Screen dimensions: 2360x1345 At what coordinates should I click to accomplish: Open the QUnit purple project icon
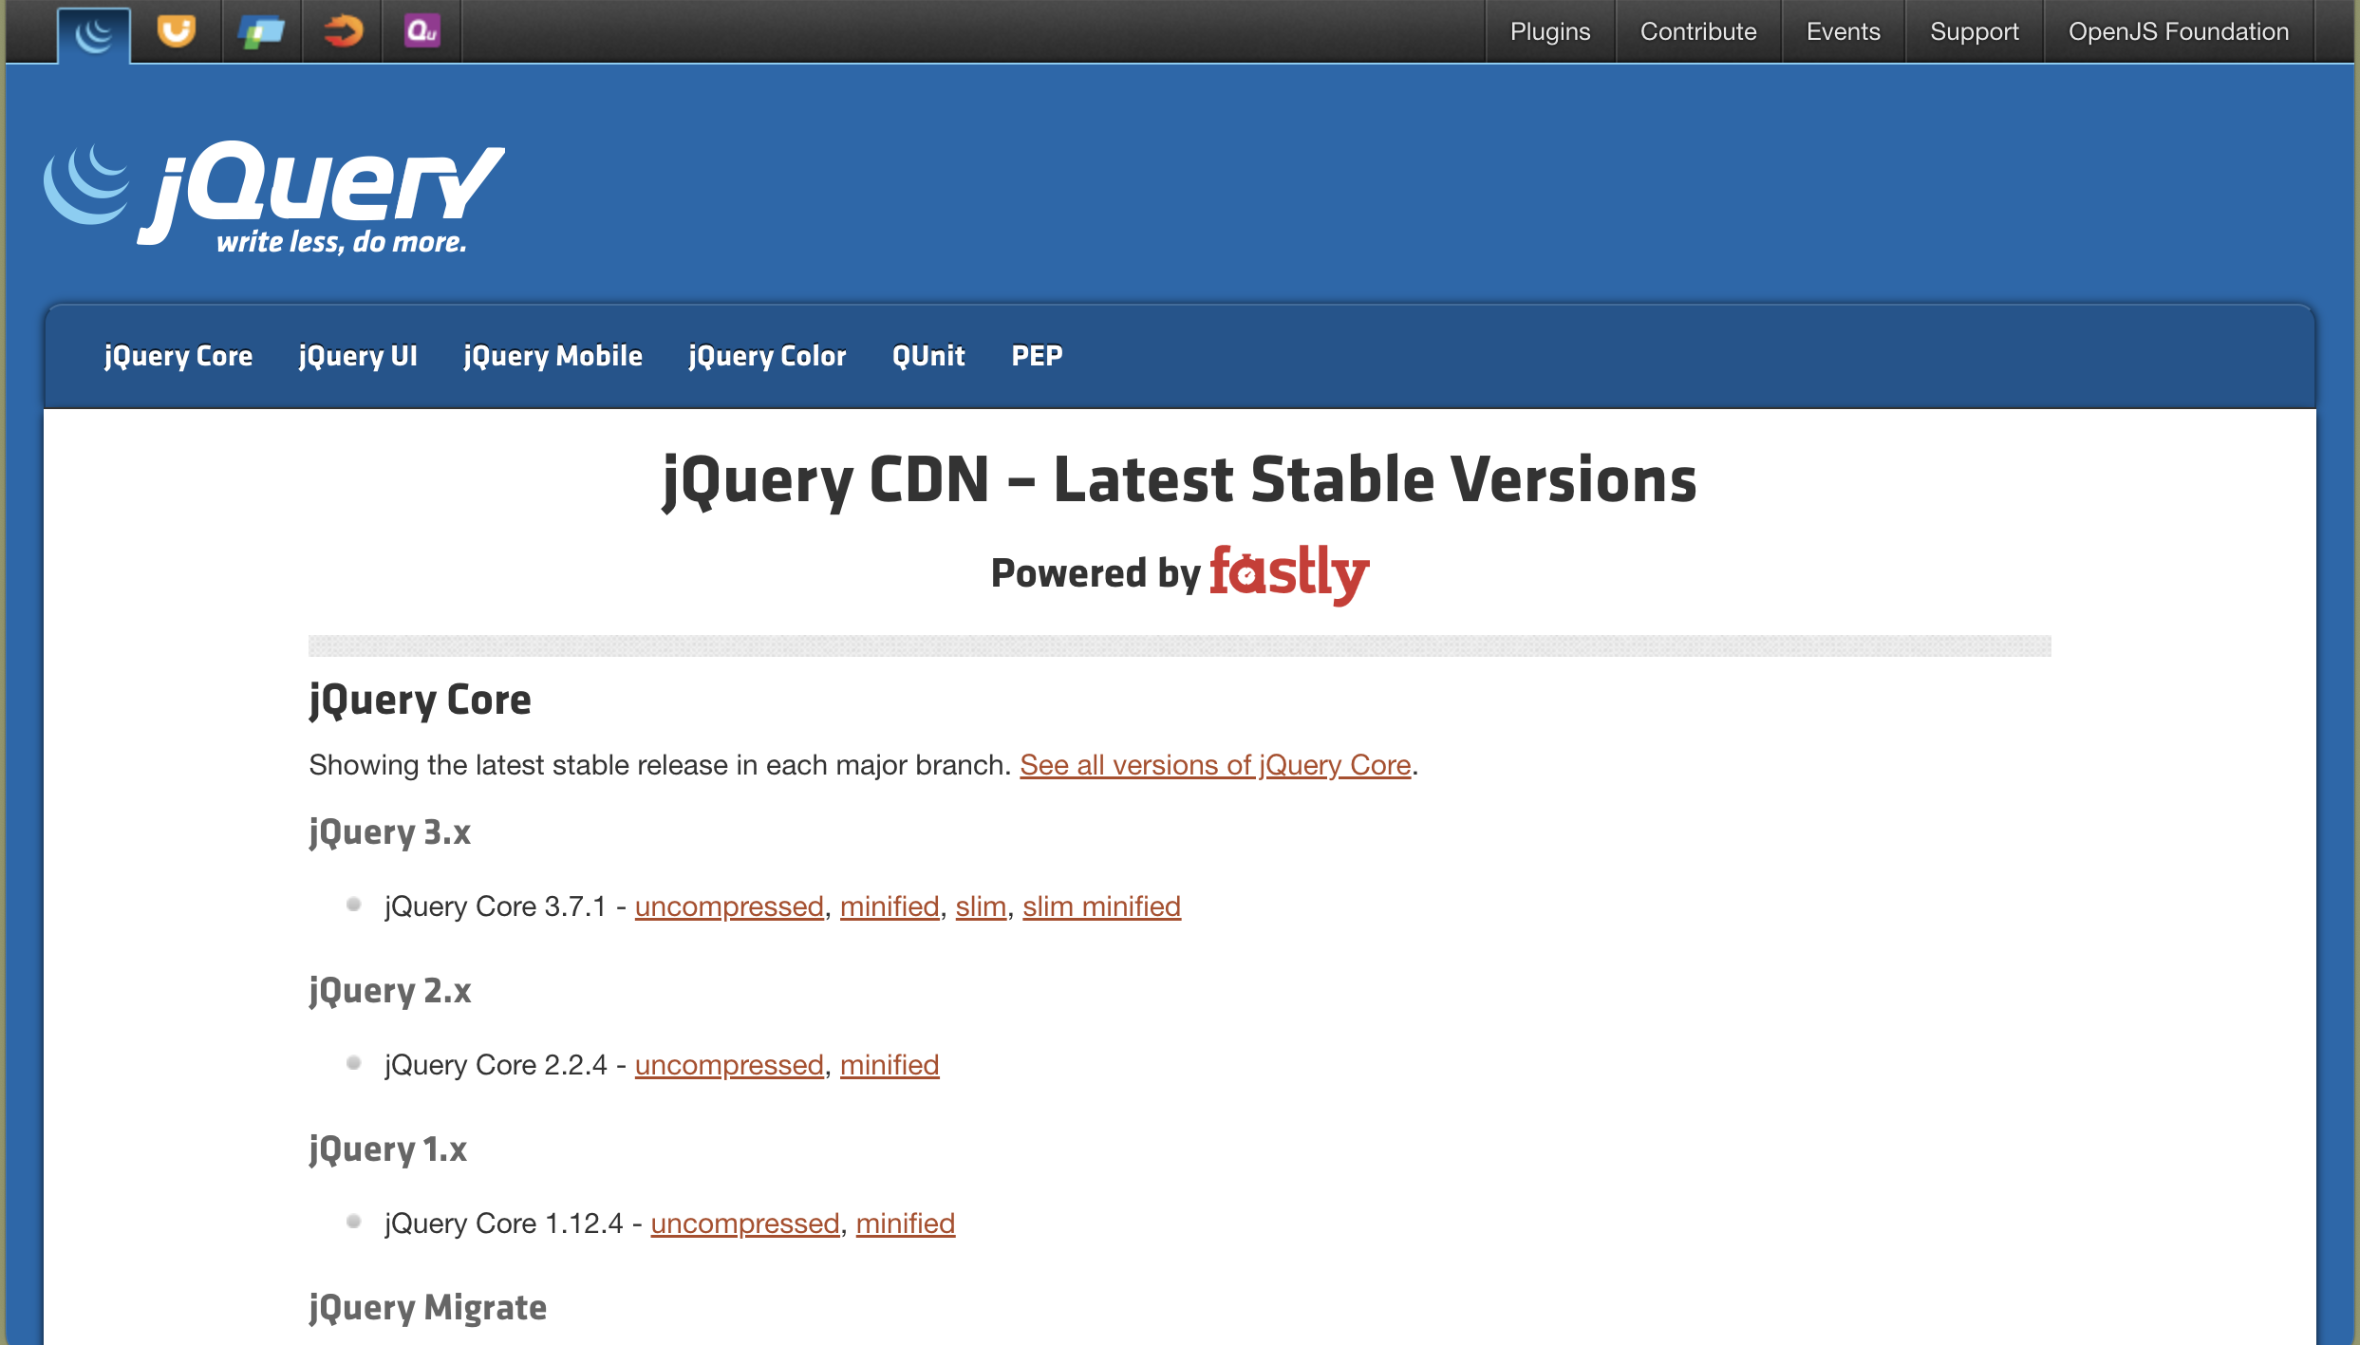click(x=421, y=31)
